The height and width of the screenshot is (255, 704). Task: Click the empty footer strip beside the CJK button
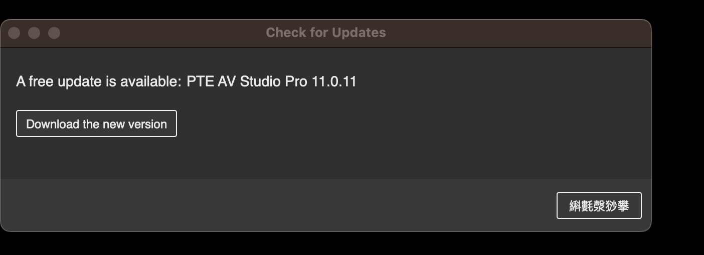(276, 205)
